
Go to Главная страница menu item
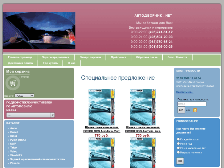(x=20, y=57)
